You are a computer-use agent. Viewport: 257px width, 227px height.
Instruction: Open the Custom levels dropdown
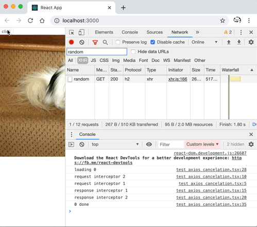tap(202, 144)
